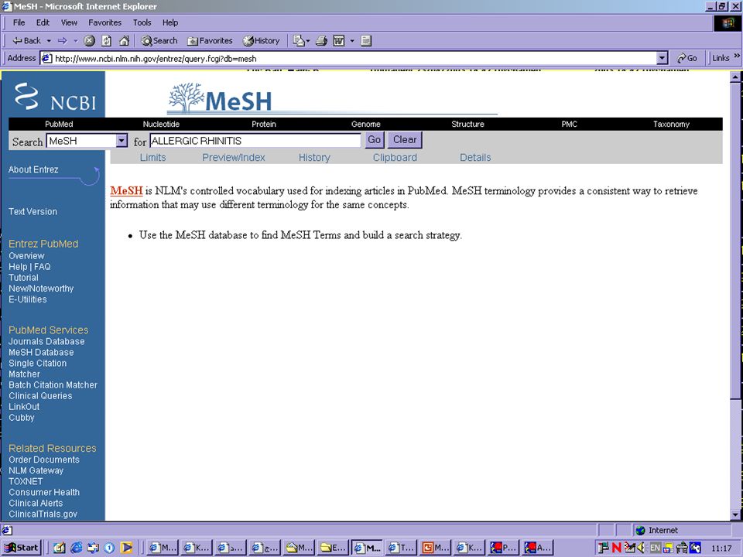This screenshot has height=557, width=743.
Task: Click the Windows Start button
Action: tap(22, 548)
